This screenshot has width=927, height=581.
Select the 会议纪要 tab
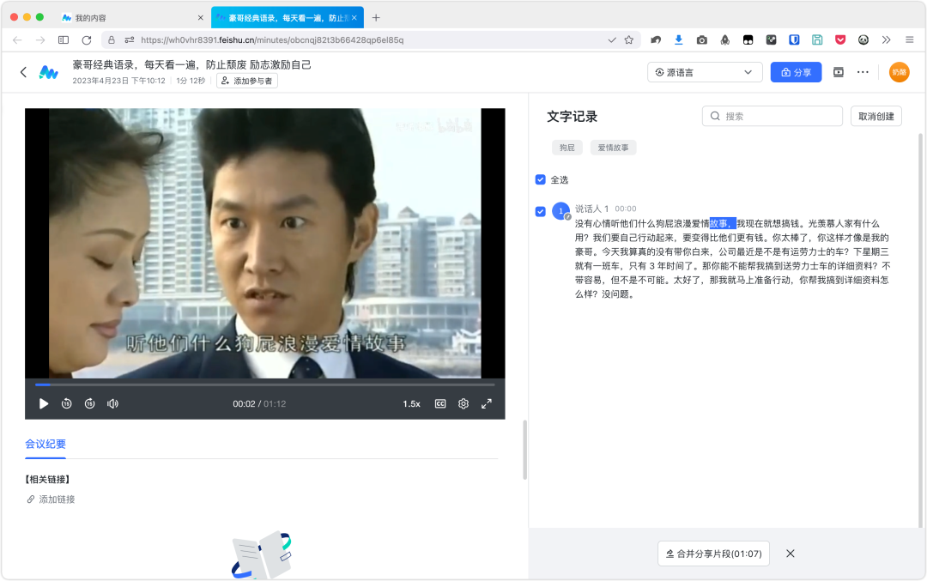(x=45, y=444)
